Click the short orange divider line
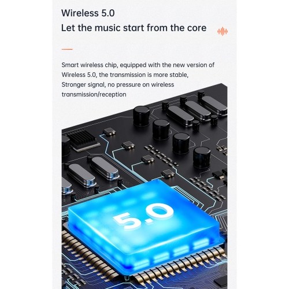This screenshot has width=289, height=289. pyautogui.click(x=67, y=49)
